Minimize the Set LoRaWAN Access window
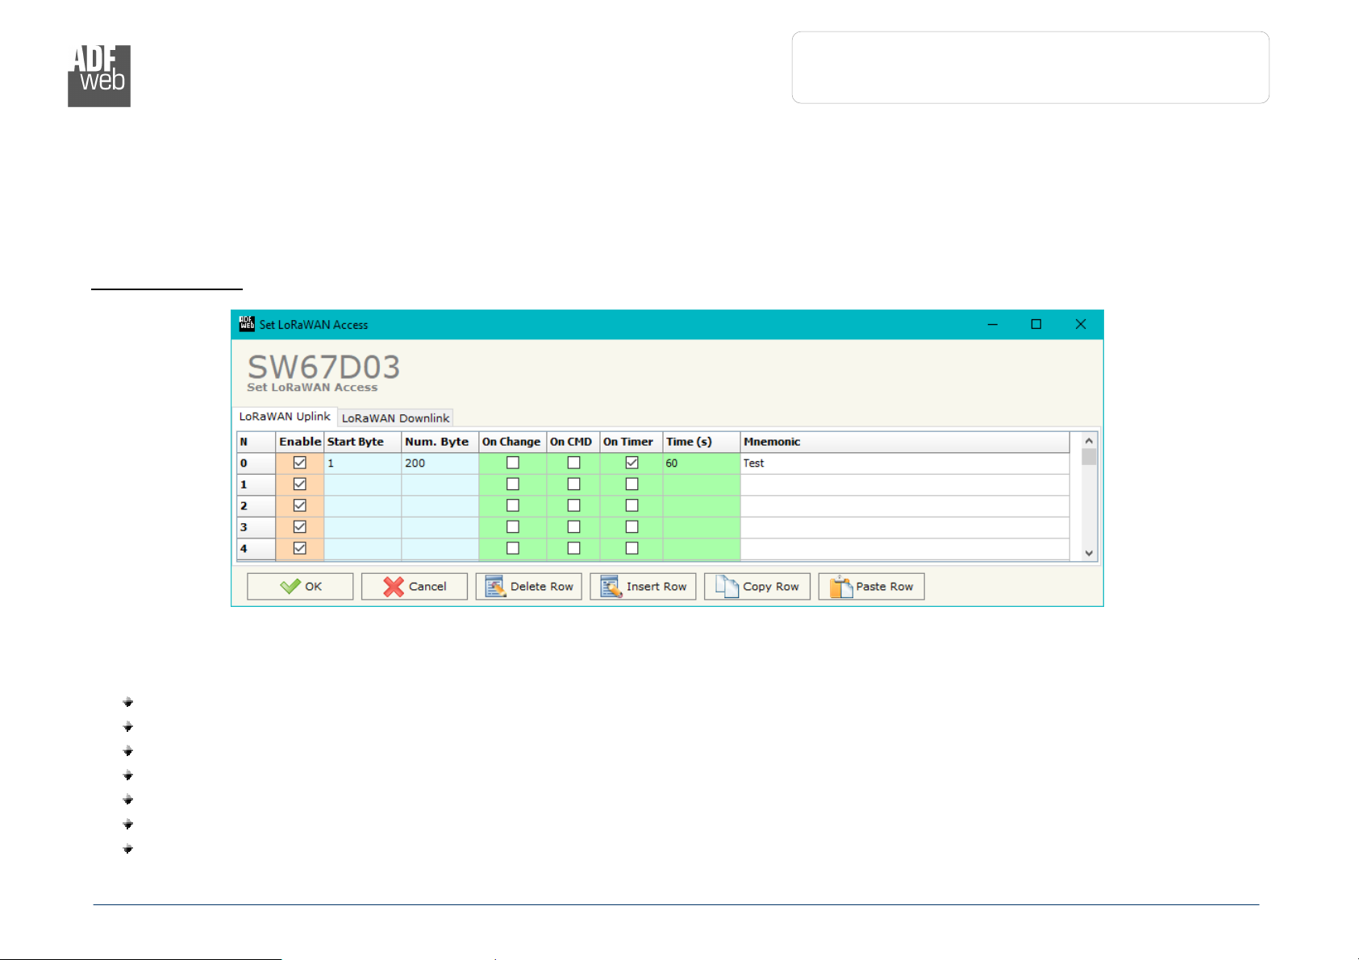Image resolution: width=1359 pixels, height=960 pixels. point(993,324)
